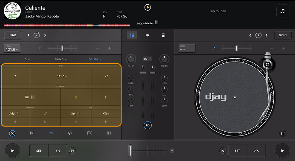295x161 pixels.
Task: Click the Caliente waveform overview
Action: 67,25
